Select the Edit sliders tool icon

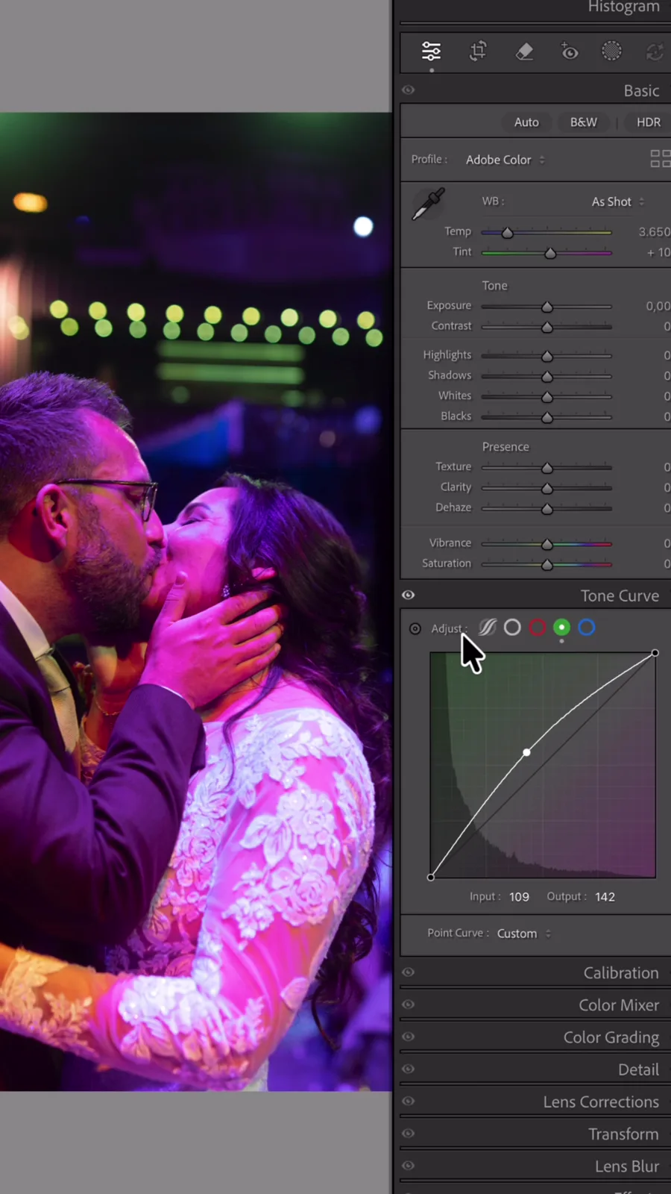point(432,51)
